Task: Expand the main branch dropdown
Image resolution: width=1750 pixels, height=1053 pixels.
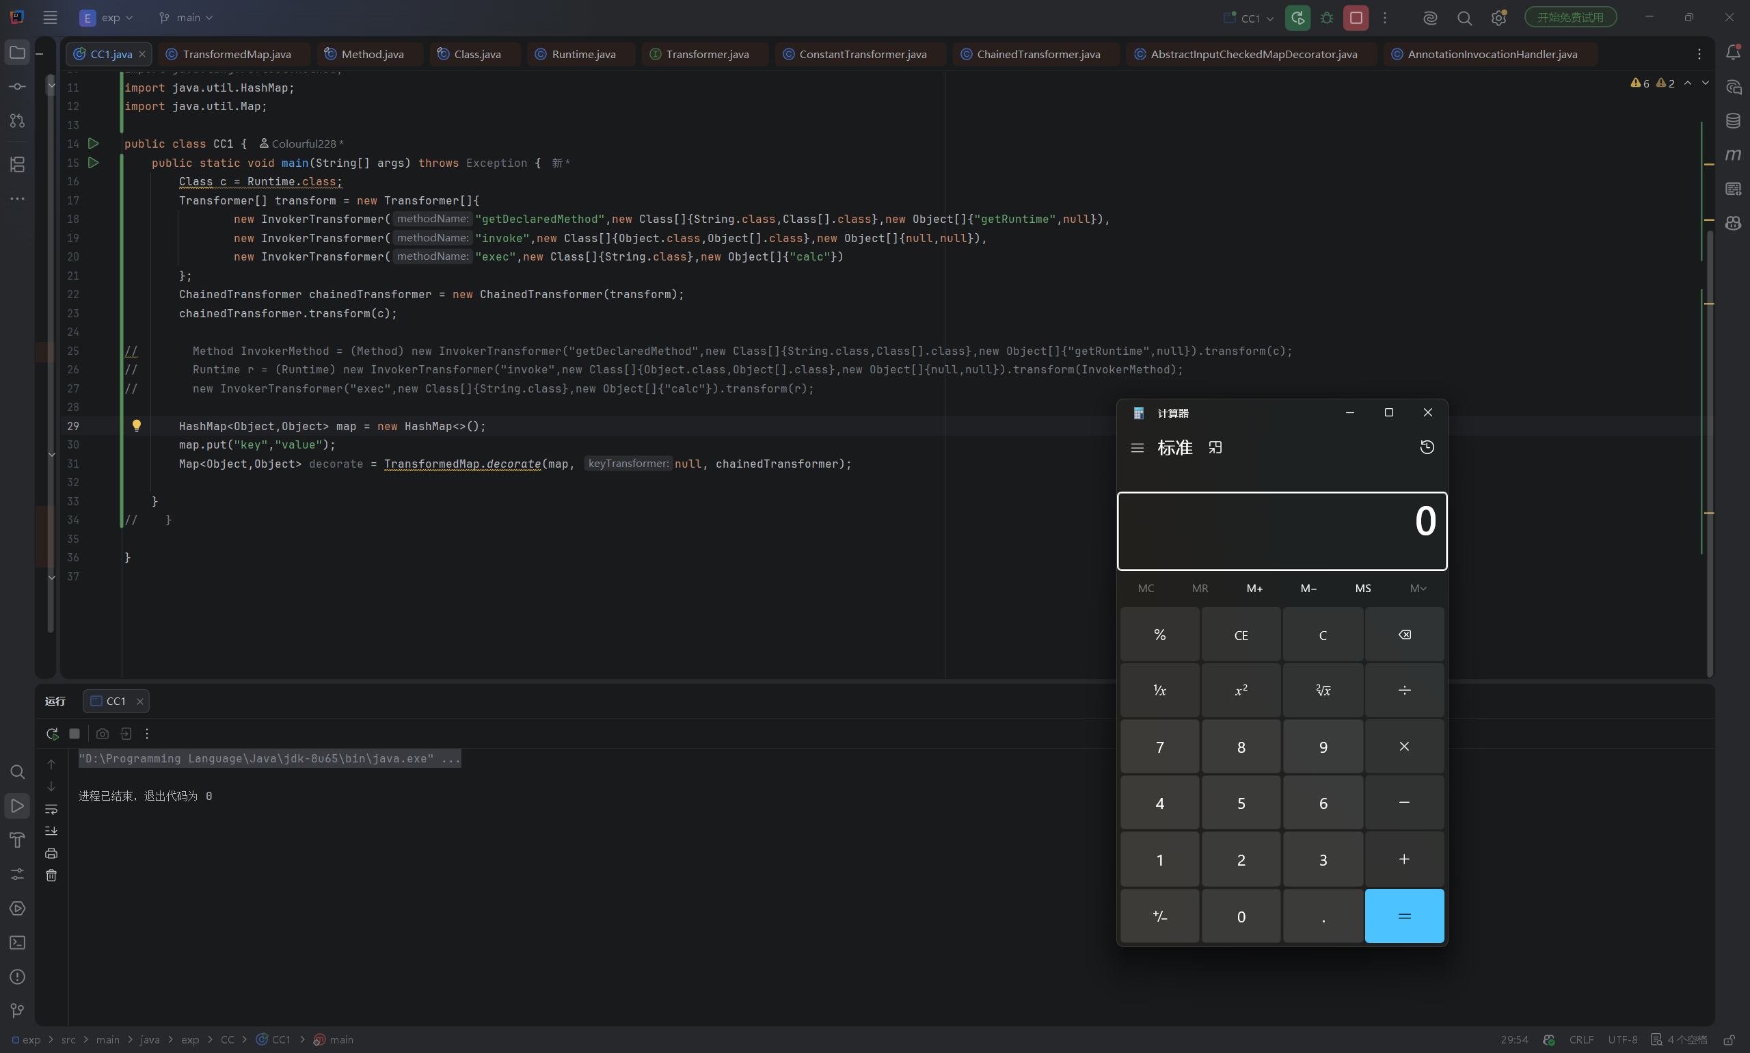Action: coord(186,18)
